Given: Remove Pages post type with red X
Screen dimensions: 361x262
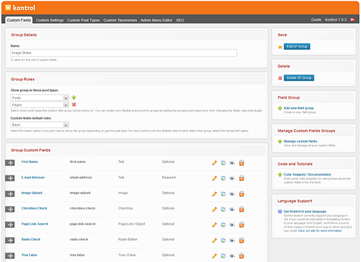Looking at the screenshot, I should point(74,104).
